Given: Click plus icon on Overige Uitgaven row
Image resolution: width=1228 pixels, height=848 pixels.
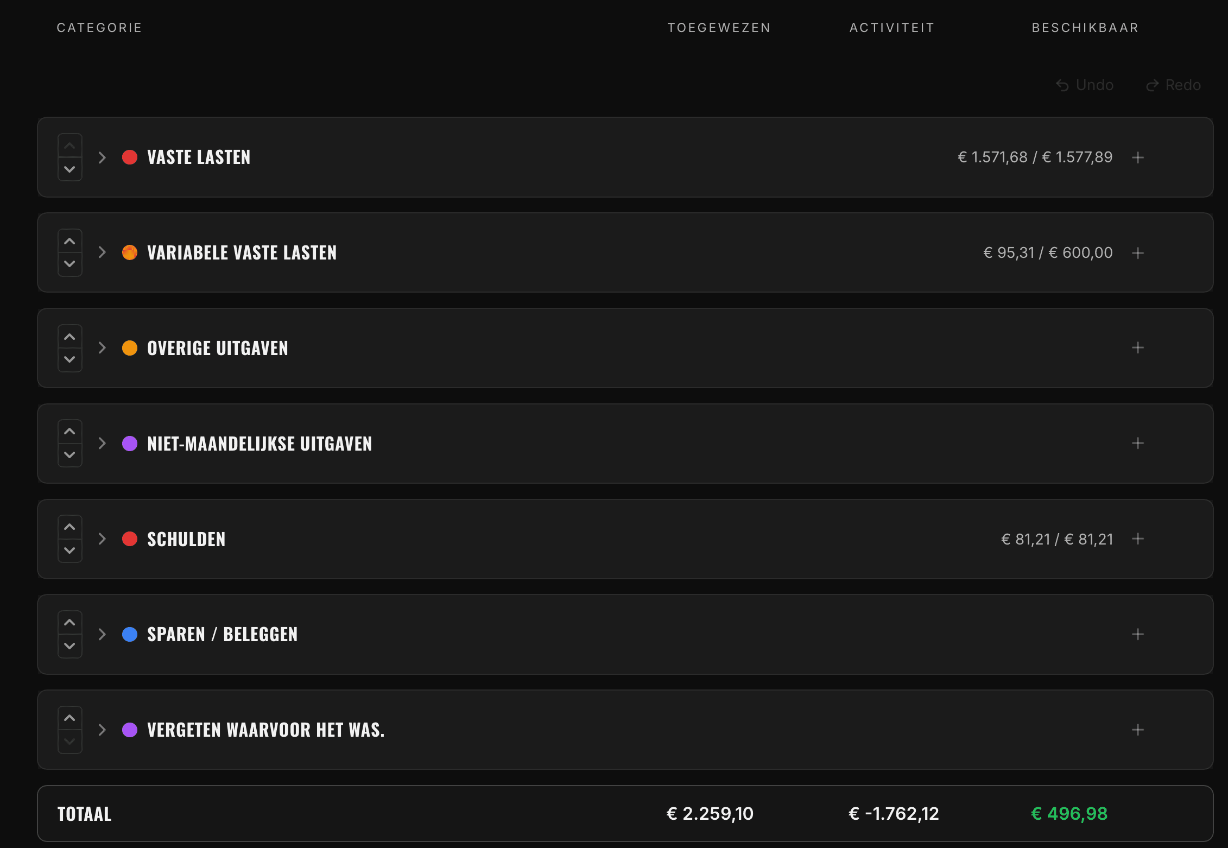Looking at the screenshot, I should coord(1138,348).
